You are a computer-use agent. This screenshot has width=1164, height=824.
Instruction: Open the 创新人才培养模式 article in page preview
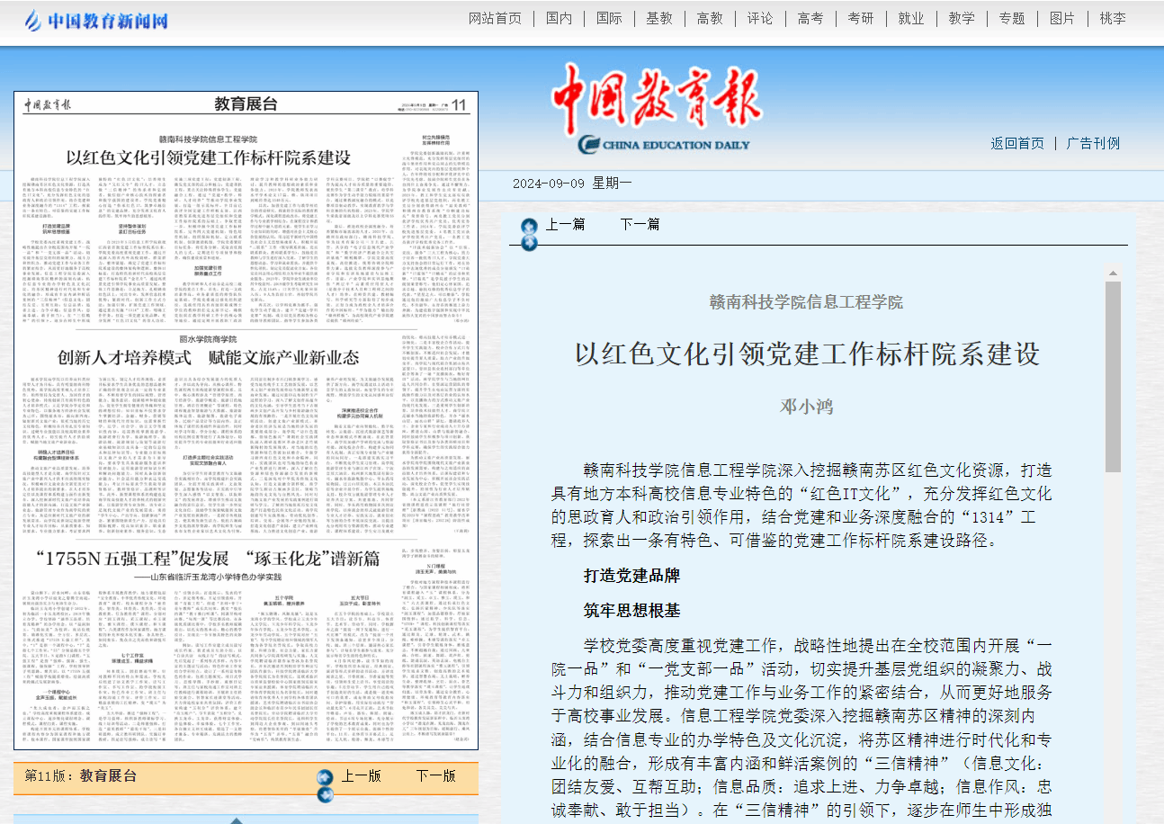209,357
